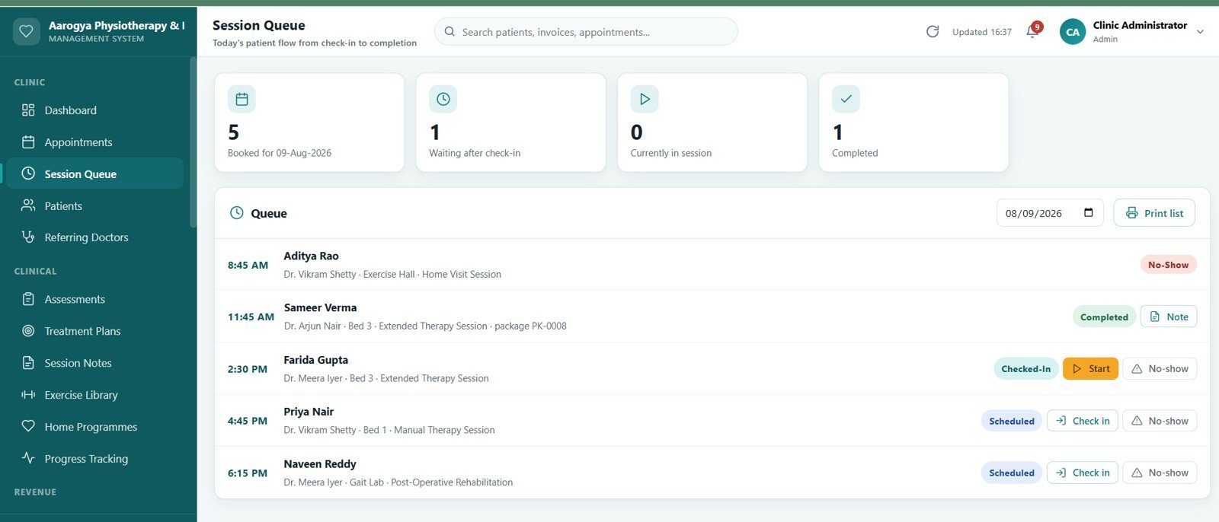Click the Patients people icon in sidebar

28,205
